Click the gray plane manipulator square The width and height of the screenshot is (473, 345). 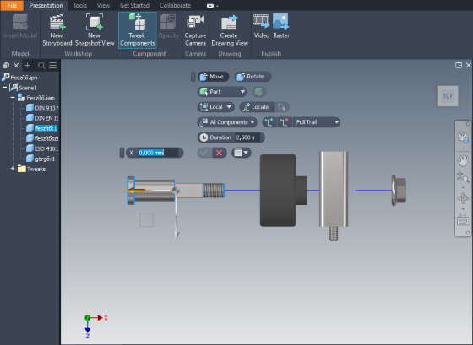tap(146, 219)
